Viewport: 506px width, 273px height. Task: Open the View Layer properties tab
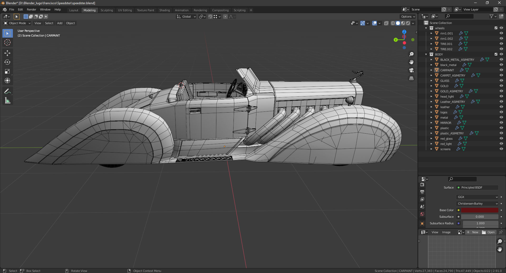click(x=422, y=199)
